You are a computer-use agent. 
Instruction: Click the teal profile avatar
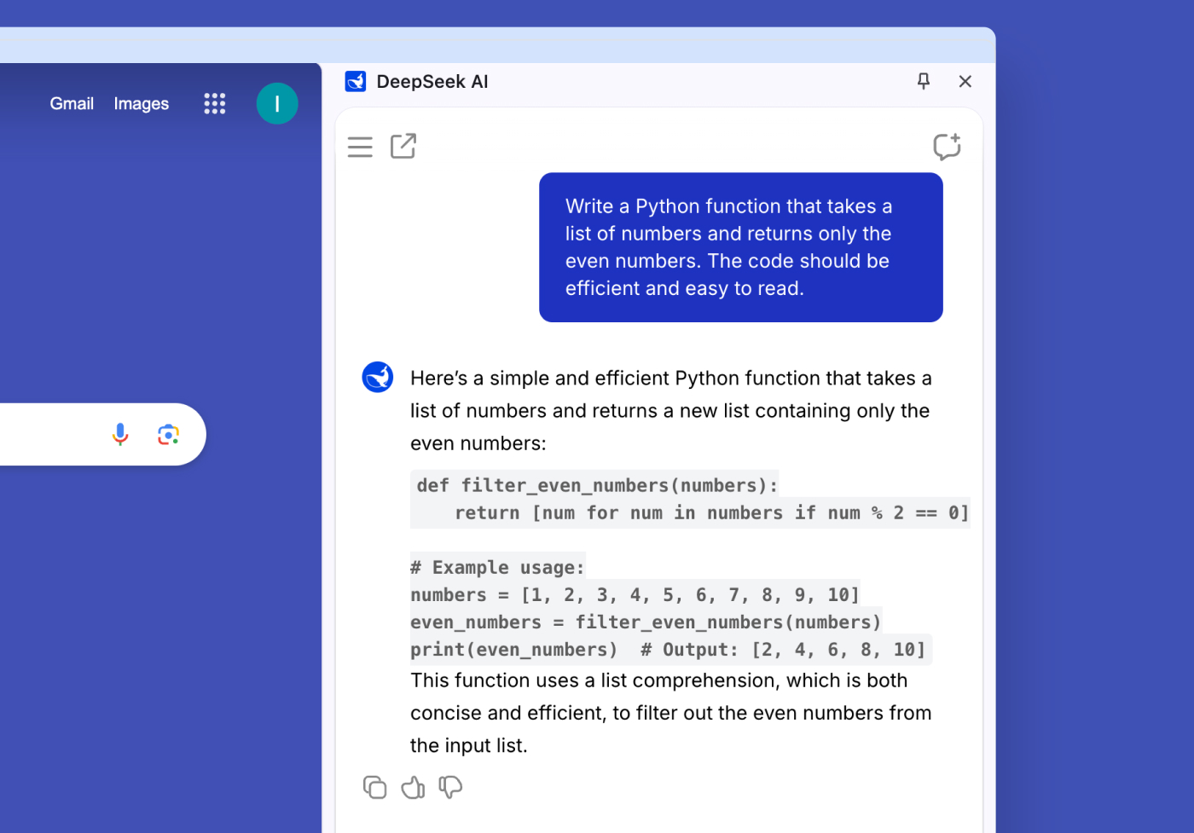277,104
